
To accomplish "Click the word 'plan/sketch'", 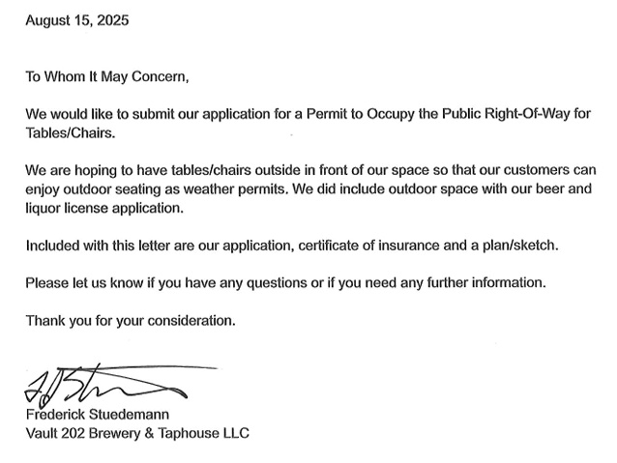I will pyautogui.click(x=519, y=246).
